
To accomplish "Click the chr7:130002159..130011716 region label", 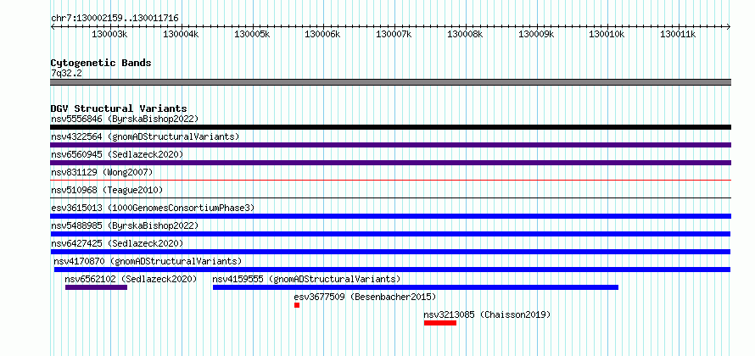I will tap(115, 18).
